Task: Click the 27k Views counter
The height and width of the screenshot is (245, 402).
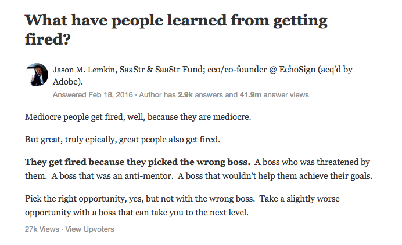Action: [42, 229]
